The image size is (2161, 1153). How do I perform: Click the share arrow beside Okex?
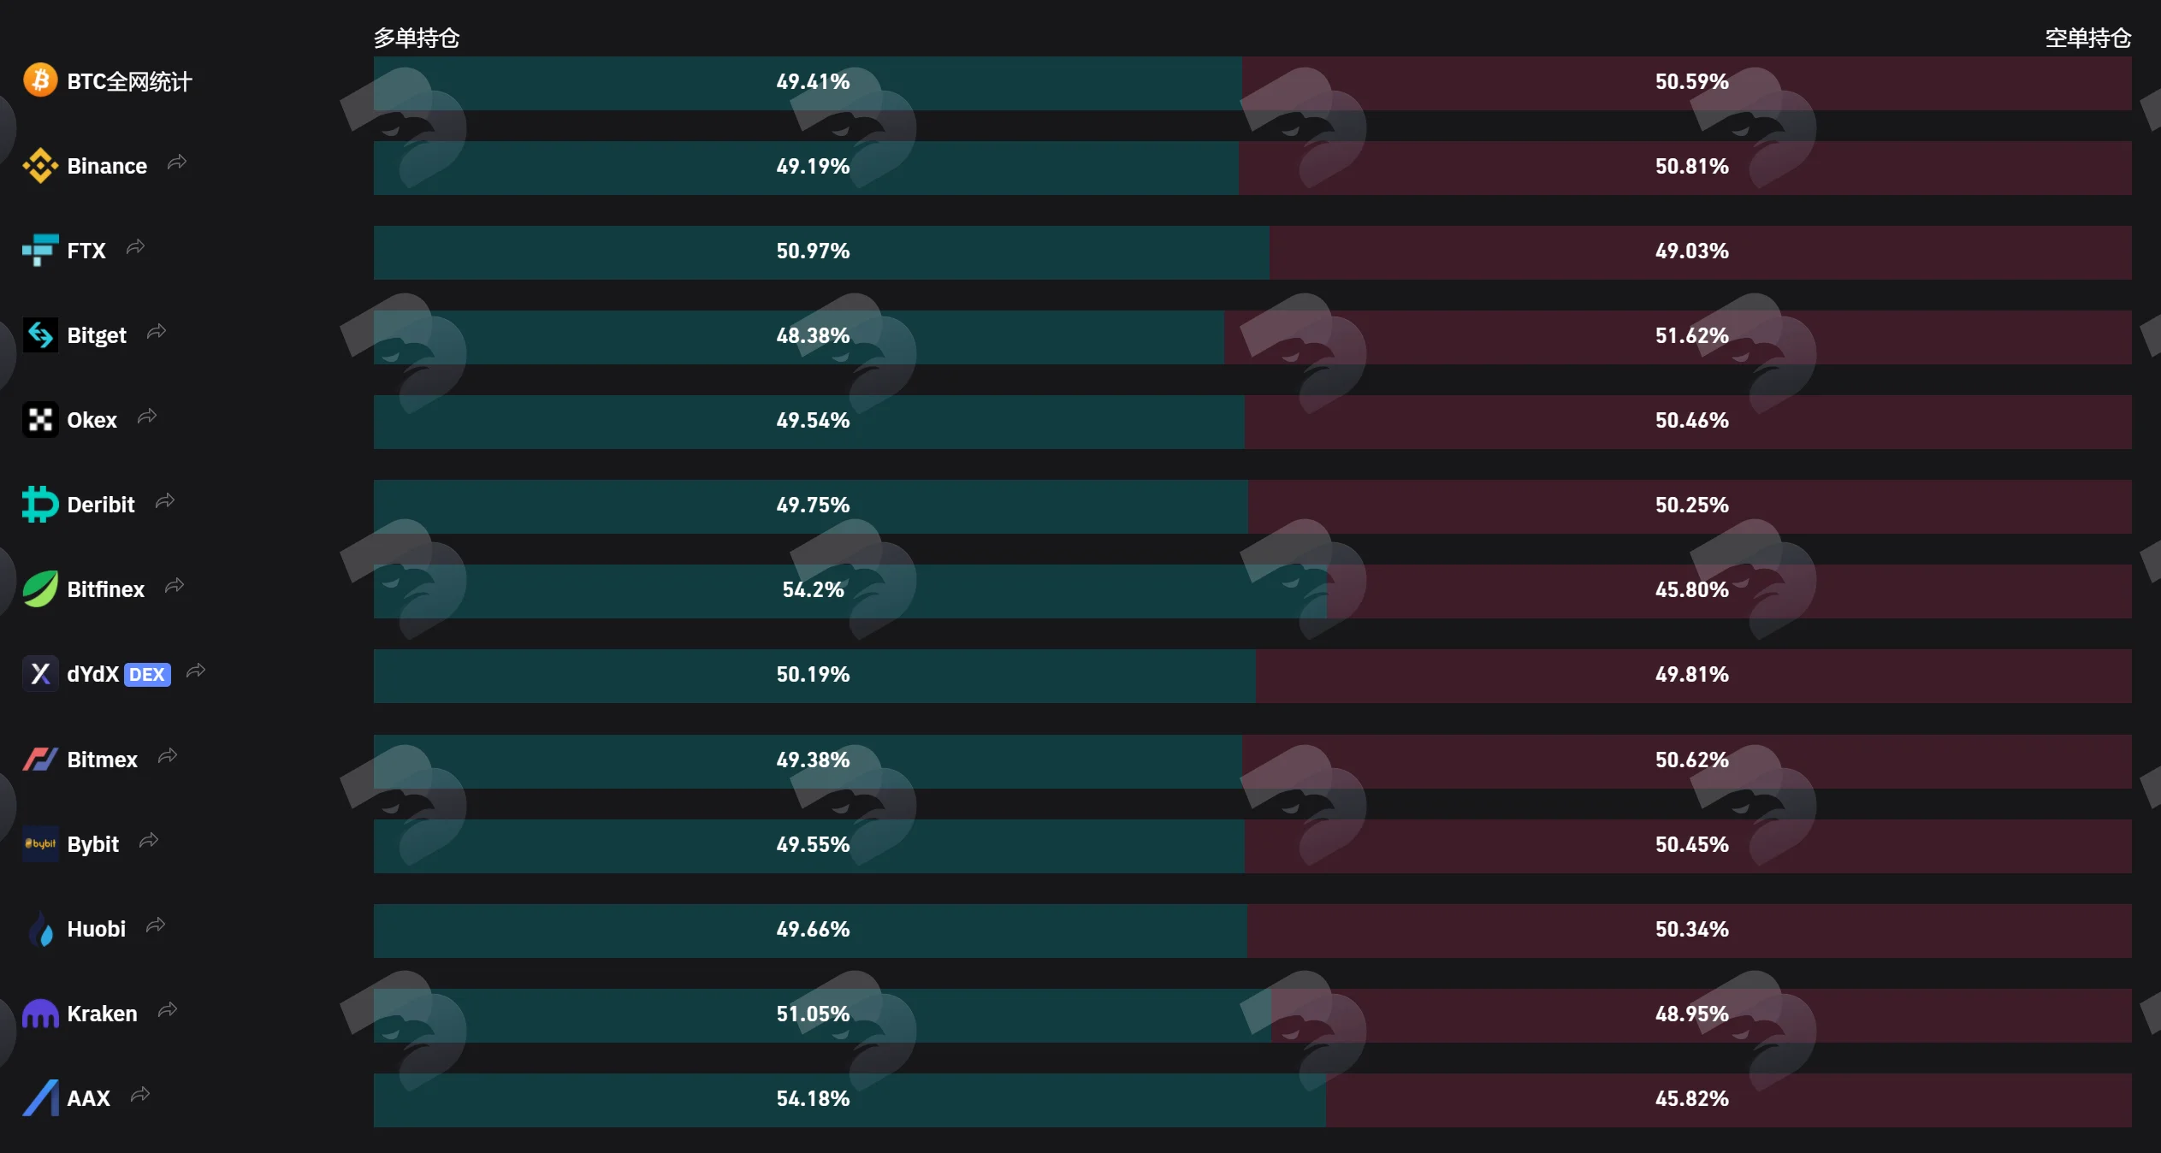click(x=147, y=417)
